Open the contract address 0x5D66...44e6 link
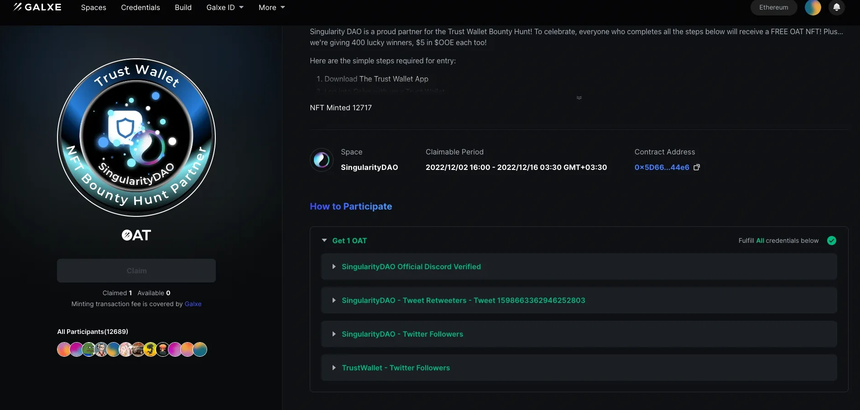The height and width of the screenshot is (410, 860). [x=662, y=167]
